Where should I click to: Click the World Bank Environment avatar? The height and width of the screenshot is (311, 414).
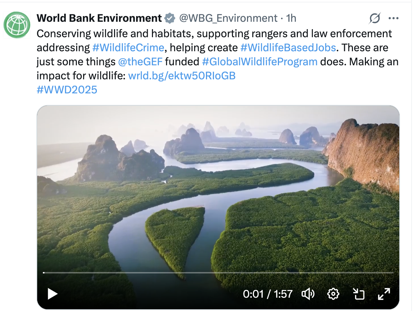pos(17,25)
